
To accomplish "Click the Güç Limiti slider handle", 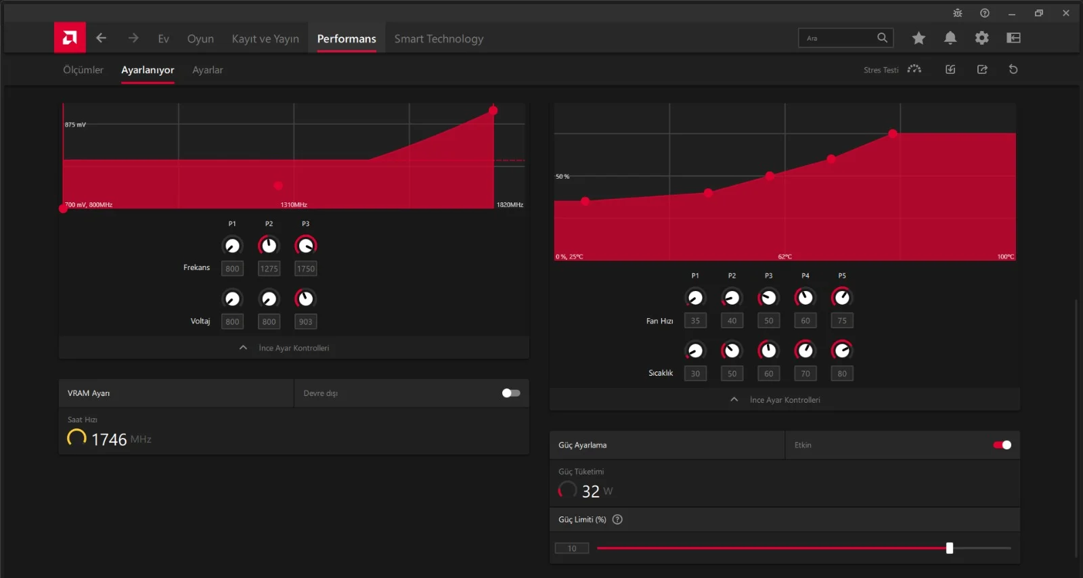I will [x=950, y=548].
